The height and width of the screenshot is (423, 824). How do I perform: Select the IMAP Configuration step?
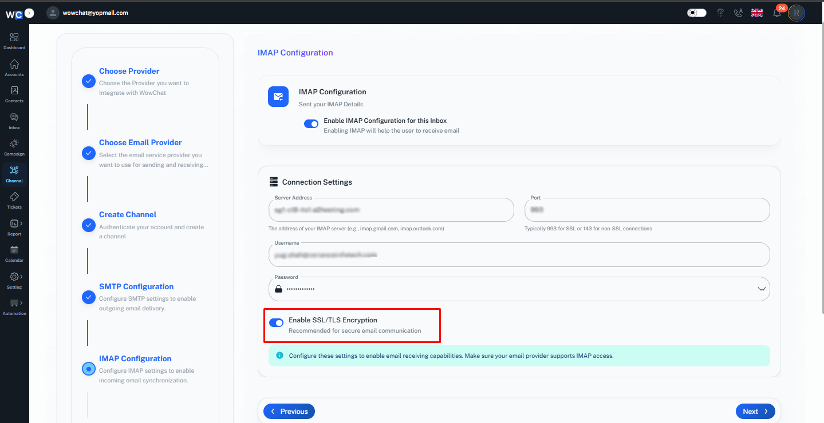pos(135,358)
